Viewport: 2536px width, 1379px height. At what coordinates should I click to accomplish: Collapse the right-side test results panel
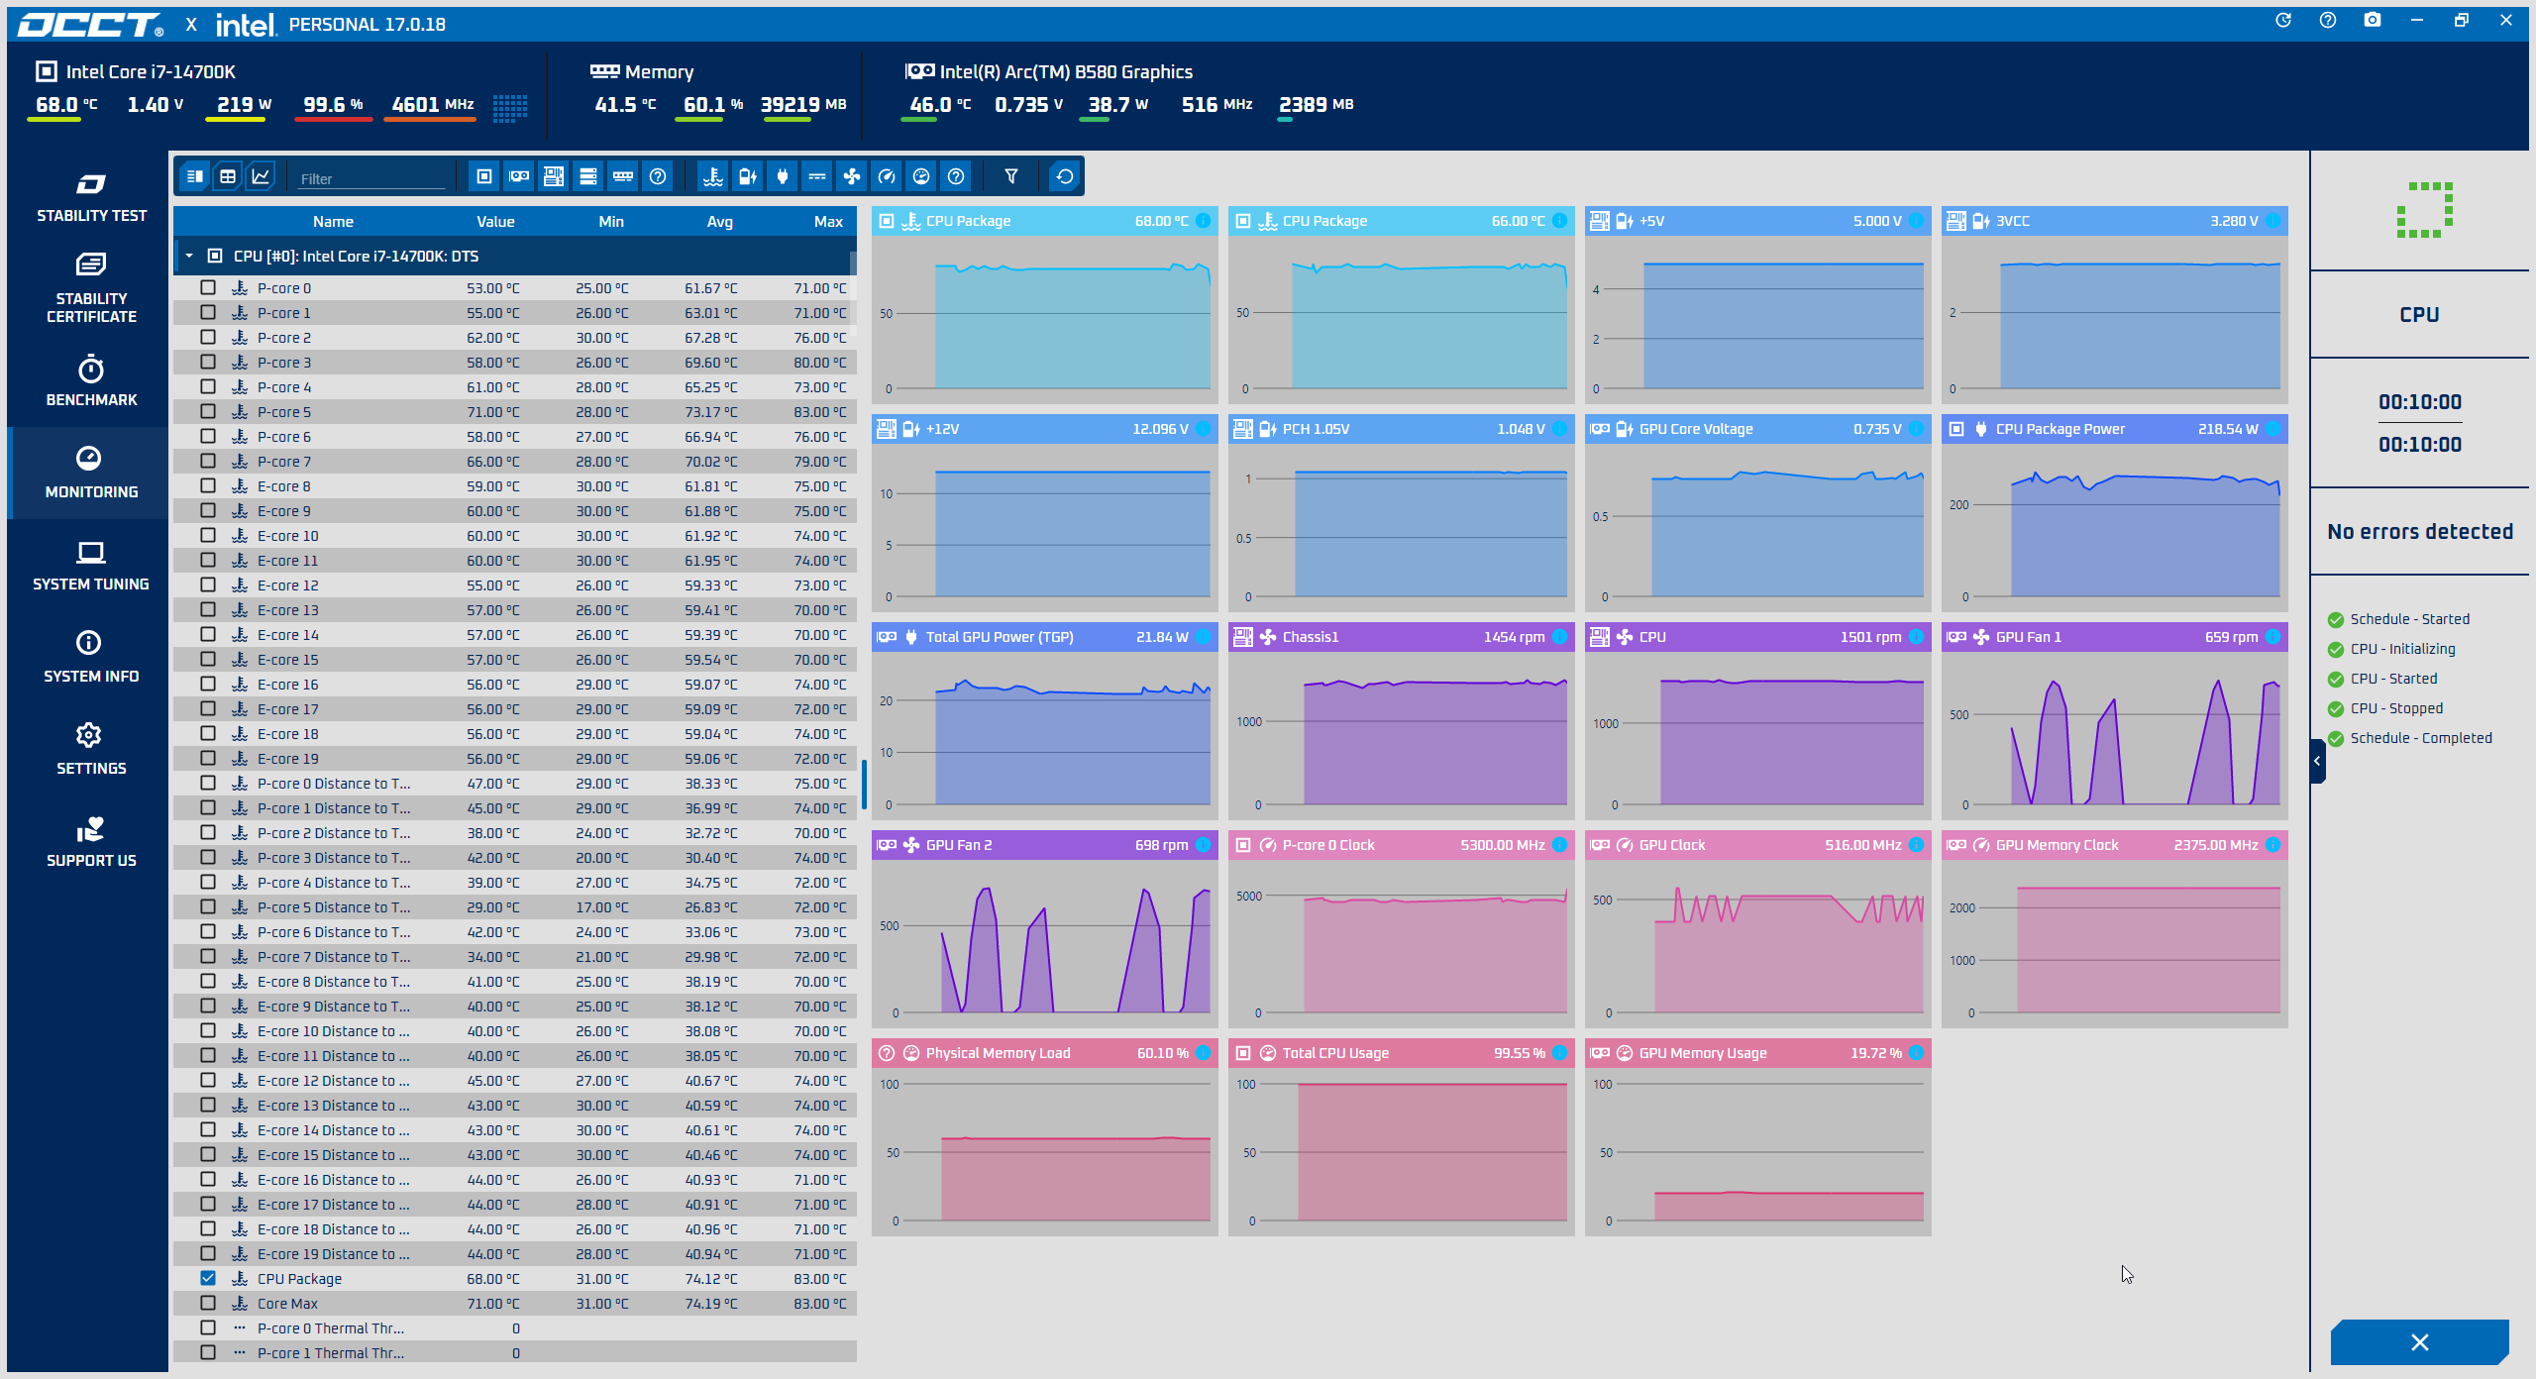click(2317, 761)
